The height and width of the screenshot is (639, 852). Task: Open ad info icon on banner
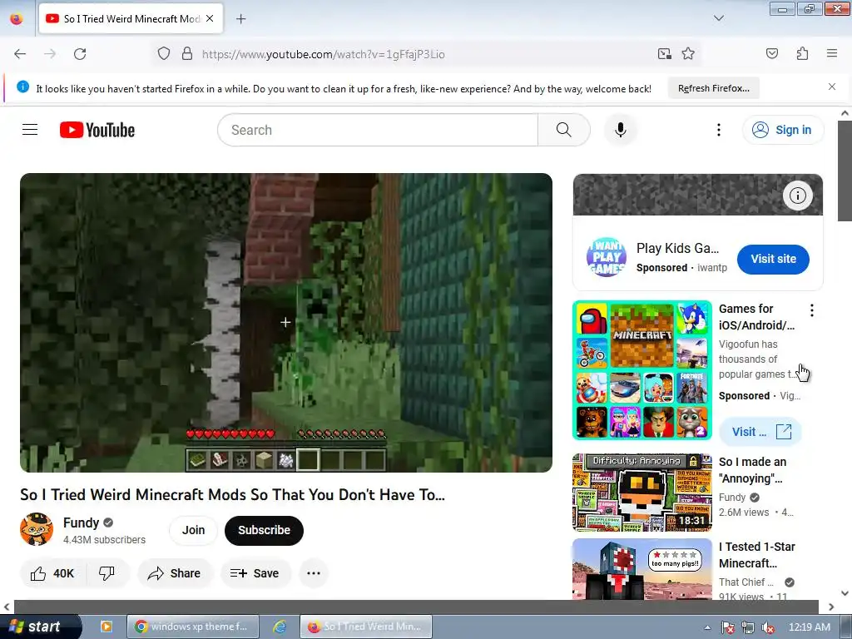tap(798, 195)
